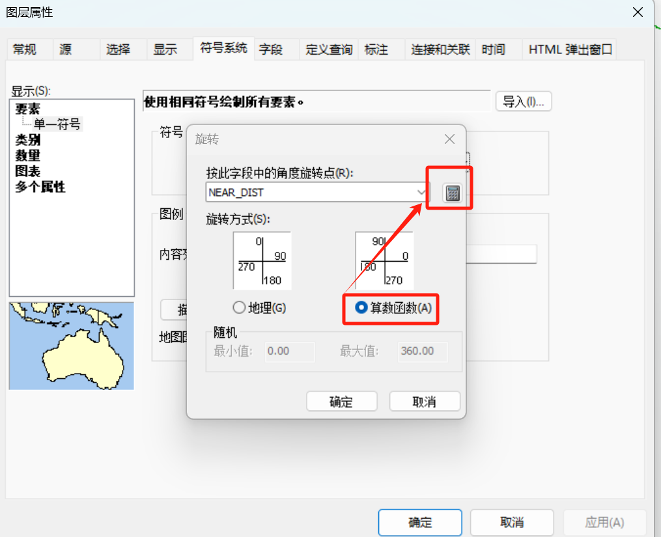Click the Australia map preview thumbnail
Screen dimensions: 661x537
71,346
